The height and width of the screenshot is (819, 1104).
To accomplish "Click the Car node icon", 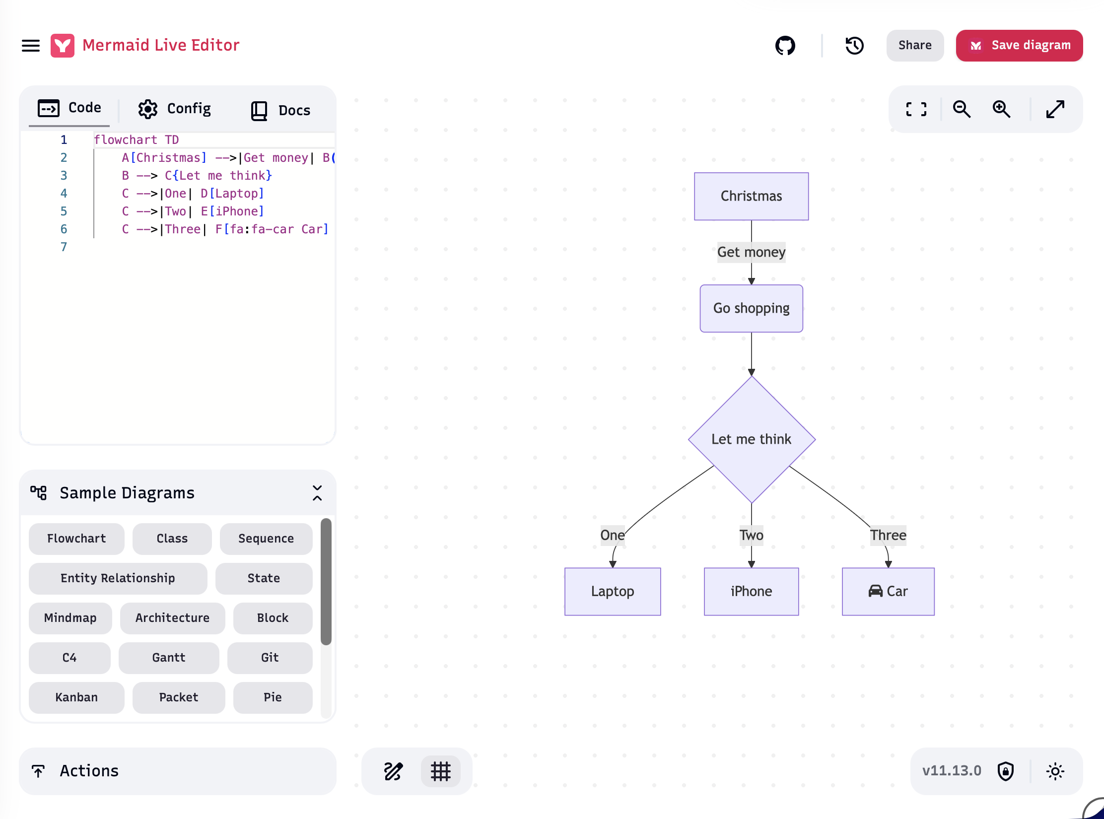I will pyautogui.click(x=876, y=591).
